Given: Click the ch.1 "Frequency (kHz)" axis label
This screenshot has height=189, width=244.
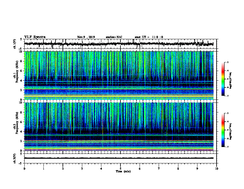Looking at the screenshot, I should (17, 72).
